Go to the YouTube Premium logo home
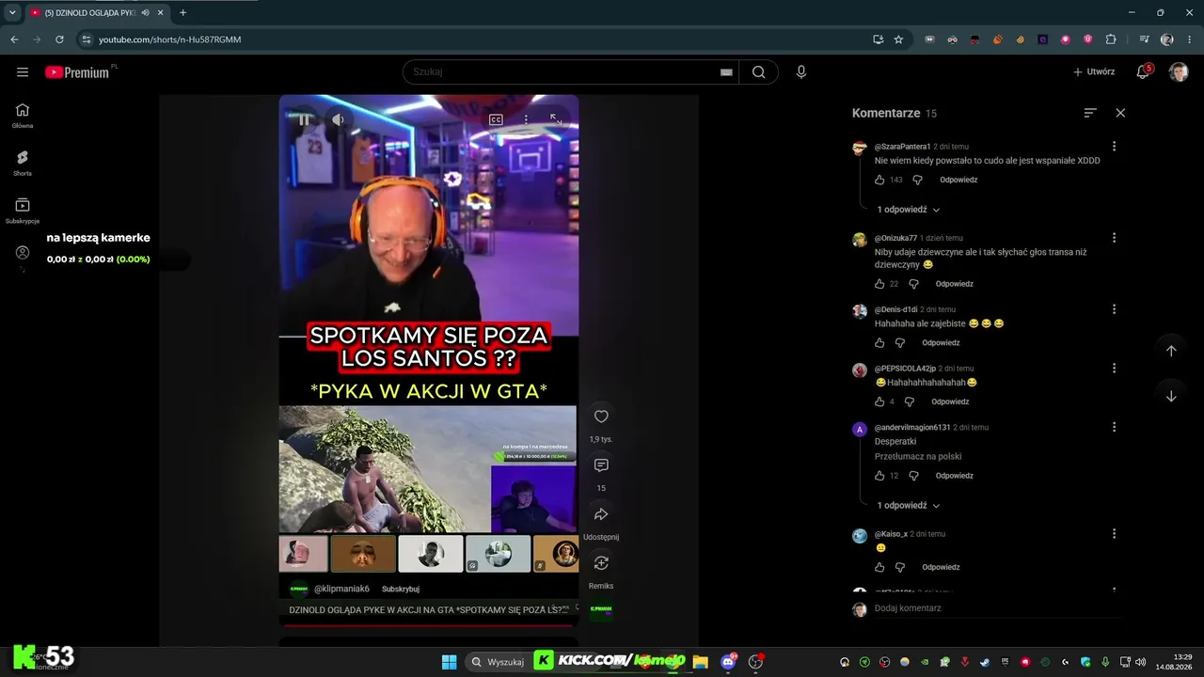The height and width of the screenshot is (677, 1204). point(77,72)
